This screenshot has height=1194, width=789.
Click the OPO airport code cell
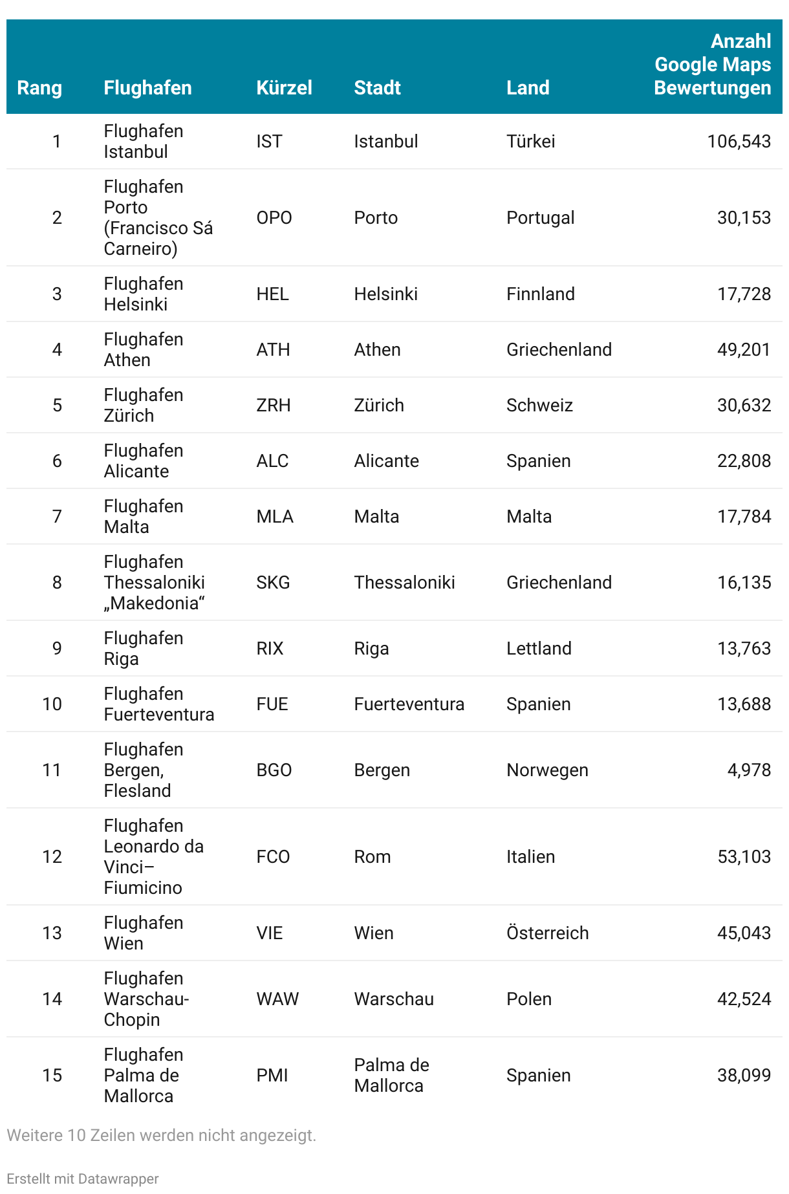[274, 218]
